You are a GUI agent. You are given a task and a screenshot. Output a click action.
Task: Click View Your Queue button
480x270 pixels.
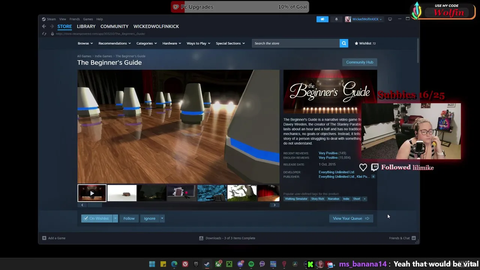351,218
